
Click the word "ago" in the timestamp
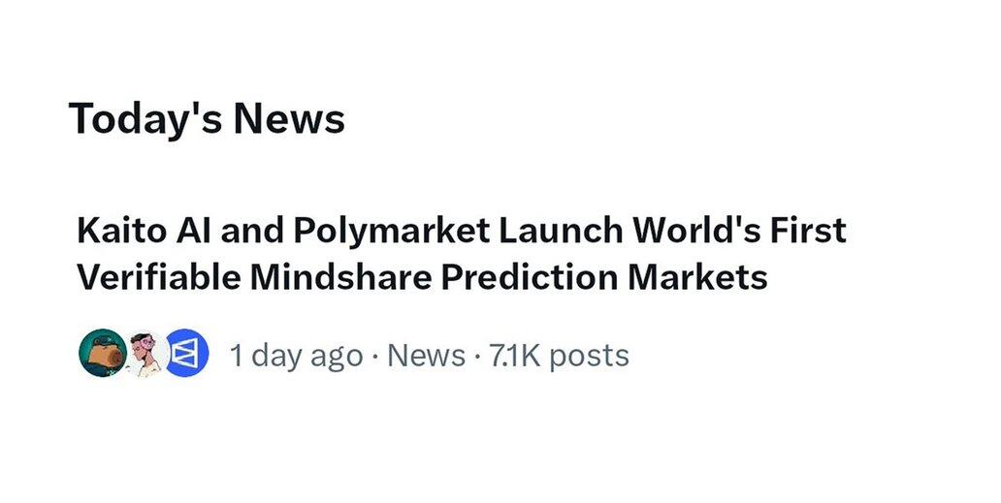coord(336,357)
